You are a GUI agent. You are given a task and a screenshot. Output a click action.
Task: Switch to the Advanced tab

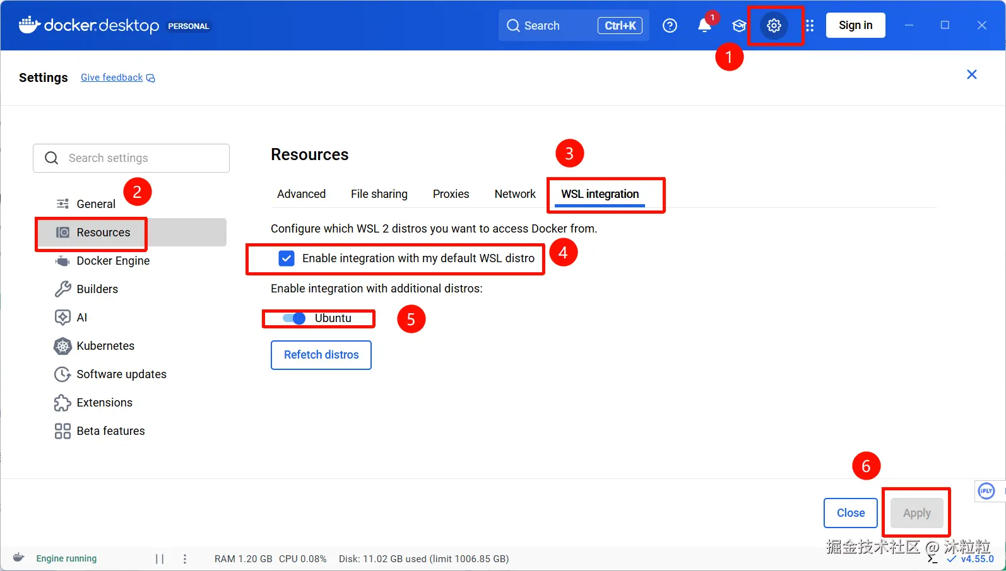[302, 194]
